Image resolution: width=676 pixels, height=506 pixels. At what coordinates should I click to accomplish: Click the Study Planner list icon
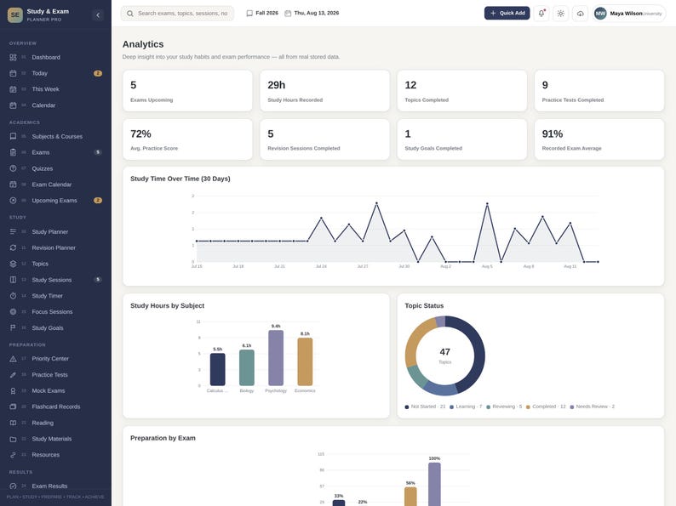click(x=13, y=231)
